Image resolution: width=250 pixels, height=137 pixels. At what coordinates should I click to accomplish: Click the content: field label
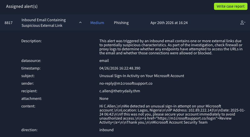click(x=28, y=106)
